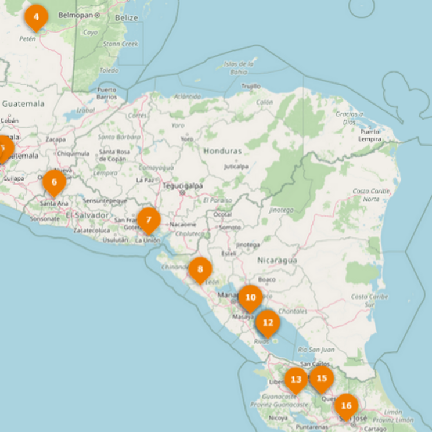
Task: Click the Islas de la Bahía label
Action: point(239,68)
